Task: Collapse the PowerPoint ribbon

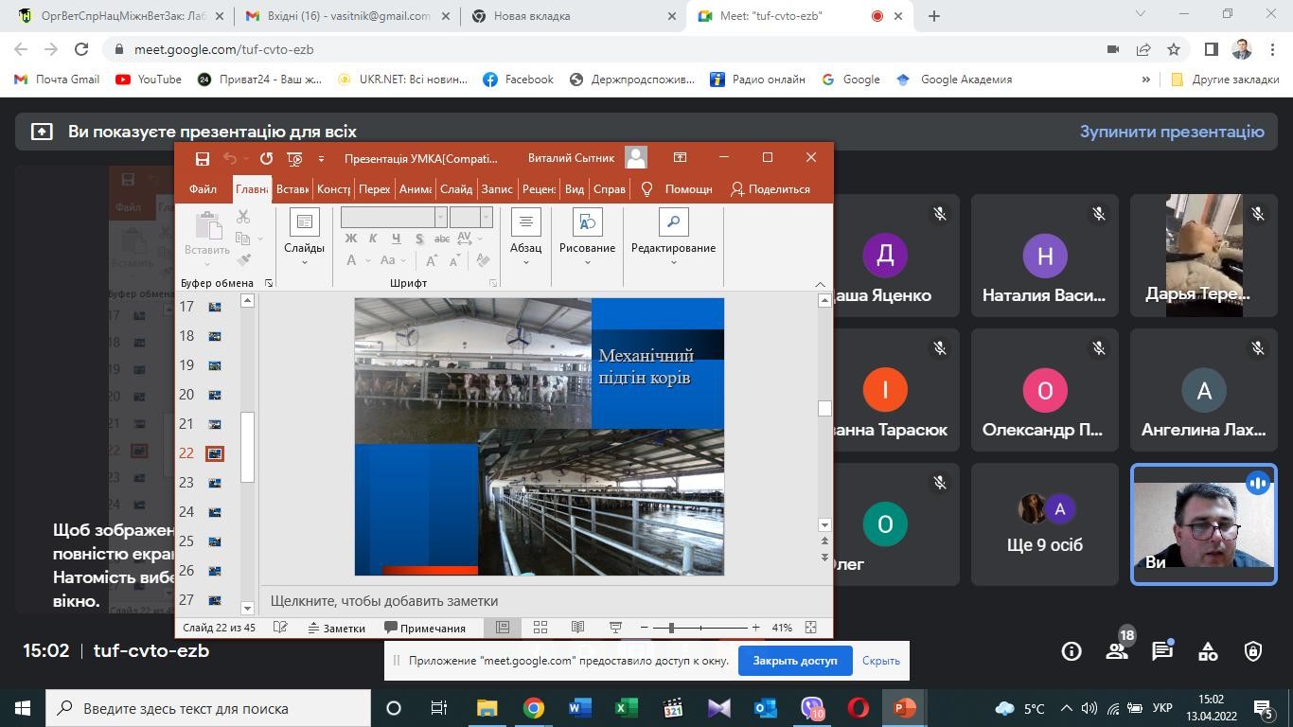Action: tap(820, 283)
